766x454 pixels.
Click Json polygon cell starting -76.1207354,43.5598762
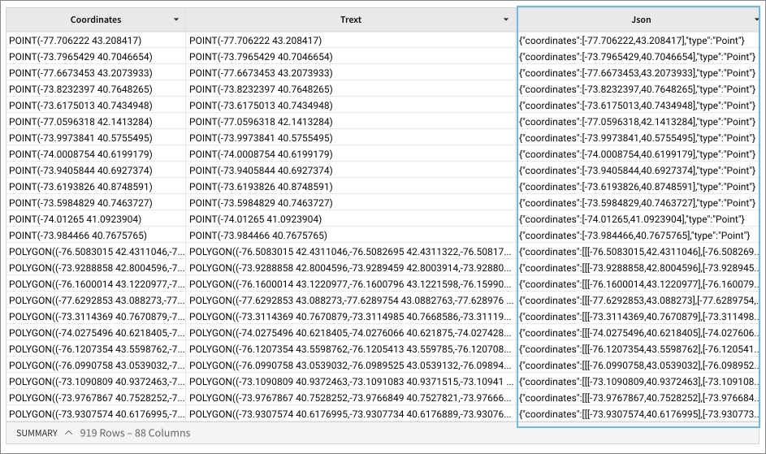click(x=637, y=348)
